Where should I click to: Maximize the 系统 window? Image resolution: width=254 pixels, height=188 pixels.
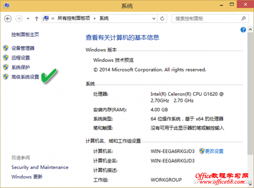coord(232,5)
